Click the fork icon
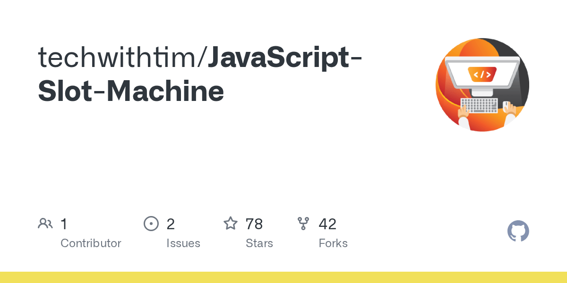This screenshot has height=283, width=567. (x=303, y=224)
